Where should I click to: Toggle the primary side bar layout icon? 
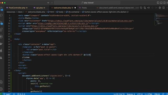click(158, 3)
